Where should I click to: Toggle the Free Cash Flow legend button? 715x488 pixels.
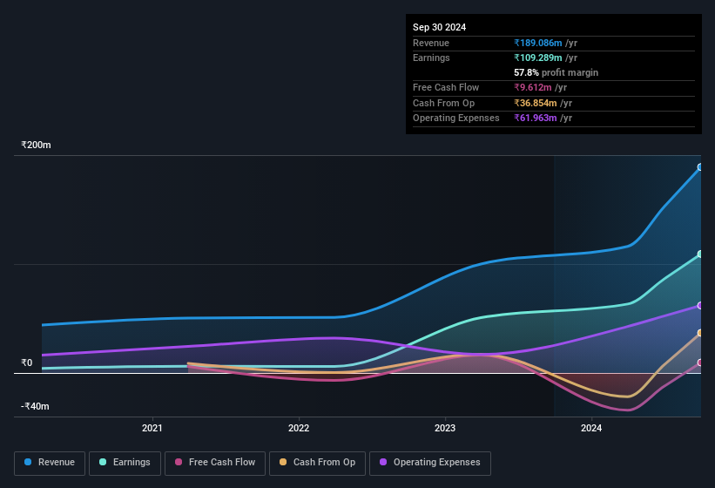pyautogui.click(x=215, y=463)
